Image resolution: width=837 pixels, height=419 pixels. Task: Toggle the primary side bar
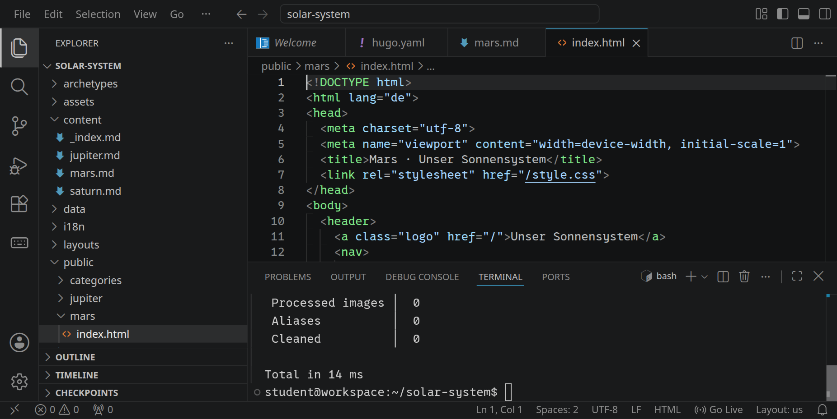[x=783, y=14]
